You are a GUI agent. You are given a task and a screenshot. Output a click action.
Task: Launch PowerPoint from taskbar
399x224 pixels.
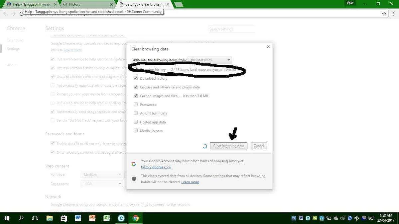pos(92,218)
